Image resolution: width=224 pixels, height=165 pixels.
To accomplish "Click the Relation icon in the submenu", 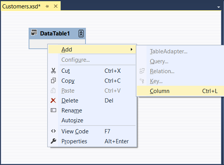I will click(142, 71).
